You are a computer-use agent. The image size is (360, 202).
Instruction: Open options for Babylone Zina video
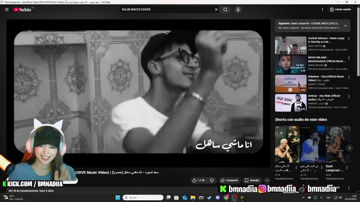pyautogui.click(x=349, y=77)
